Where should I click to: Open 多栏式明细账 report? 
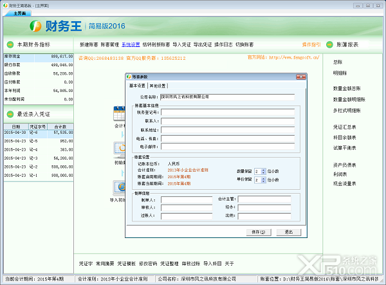coord(347,111)
